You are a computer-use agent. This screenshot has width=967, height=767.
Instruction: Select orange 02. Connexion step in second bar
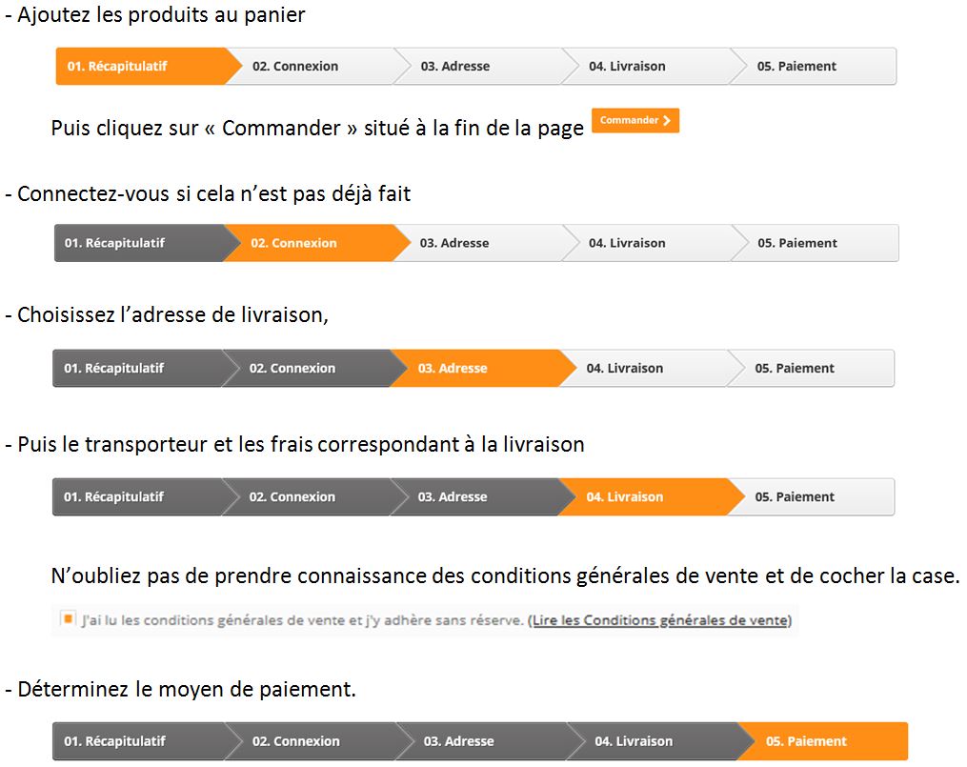pos(311,243)
